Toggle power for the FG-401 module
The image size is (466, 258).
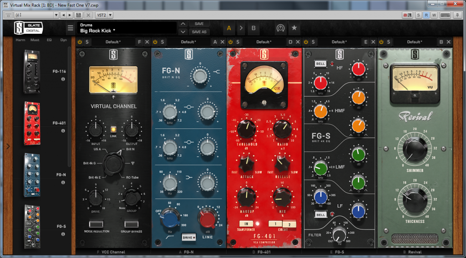coord(231,42)
